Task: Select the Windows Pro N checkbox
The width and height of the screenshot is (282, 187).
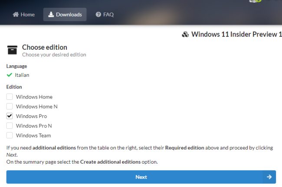Action: [10, 126]
